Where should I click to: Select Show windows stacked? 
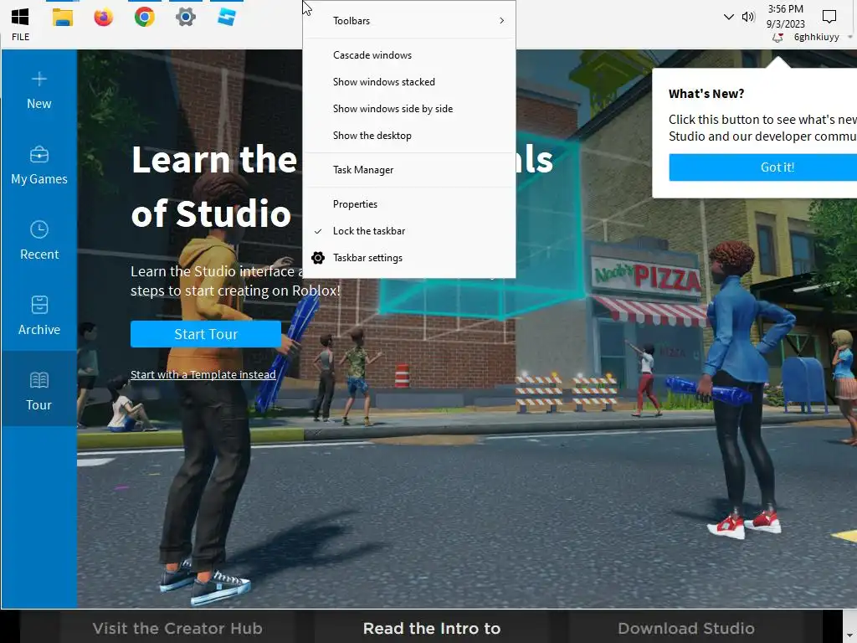click(x=408, y=82)
